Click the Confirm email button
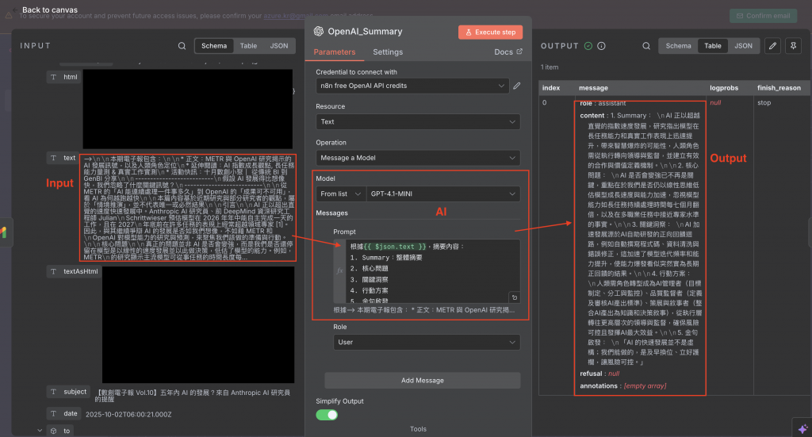This screenshot has height=437, width=812. 764,16
